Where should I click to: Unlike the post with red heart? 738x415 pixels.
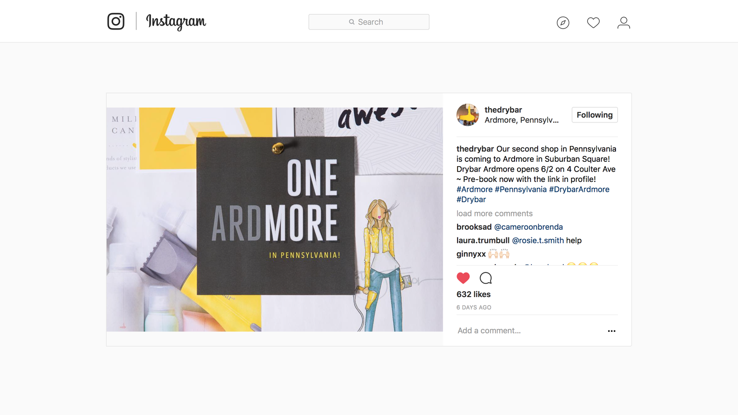point(463,278)
